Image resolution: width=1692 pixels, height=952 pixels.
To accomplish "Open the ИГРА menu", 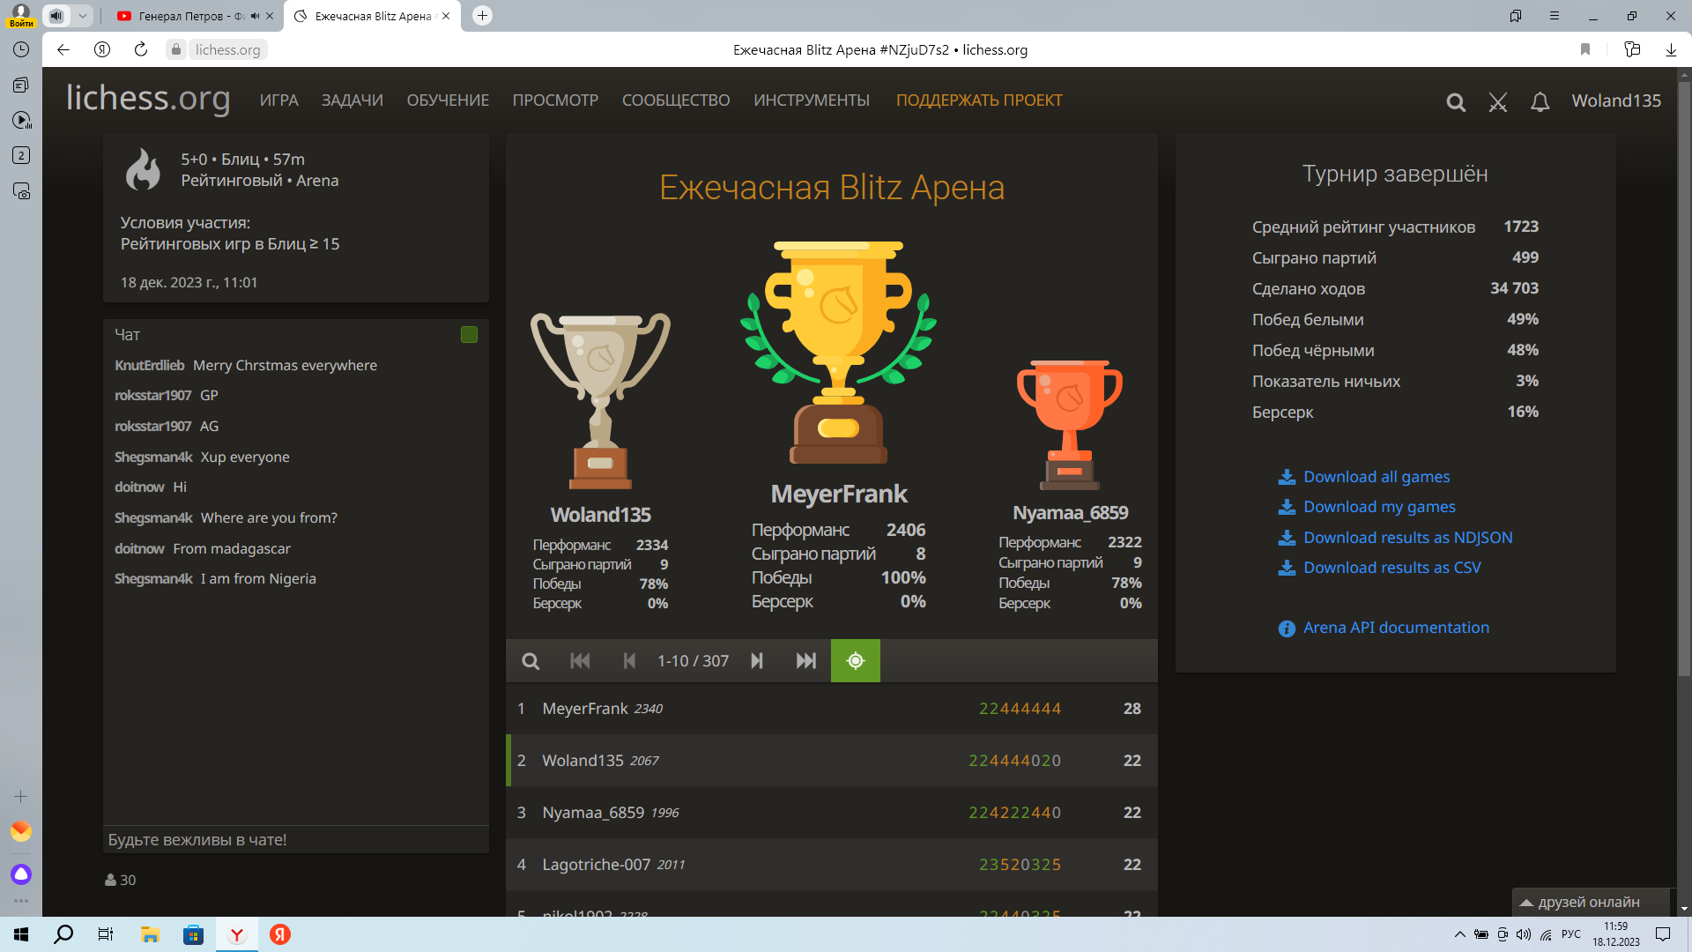I will point(278,100).
